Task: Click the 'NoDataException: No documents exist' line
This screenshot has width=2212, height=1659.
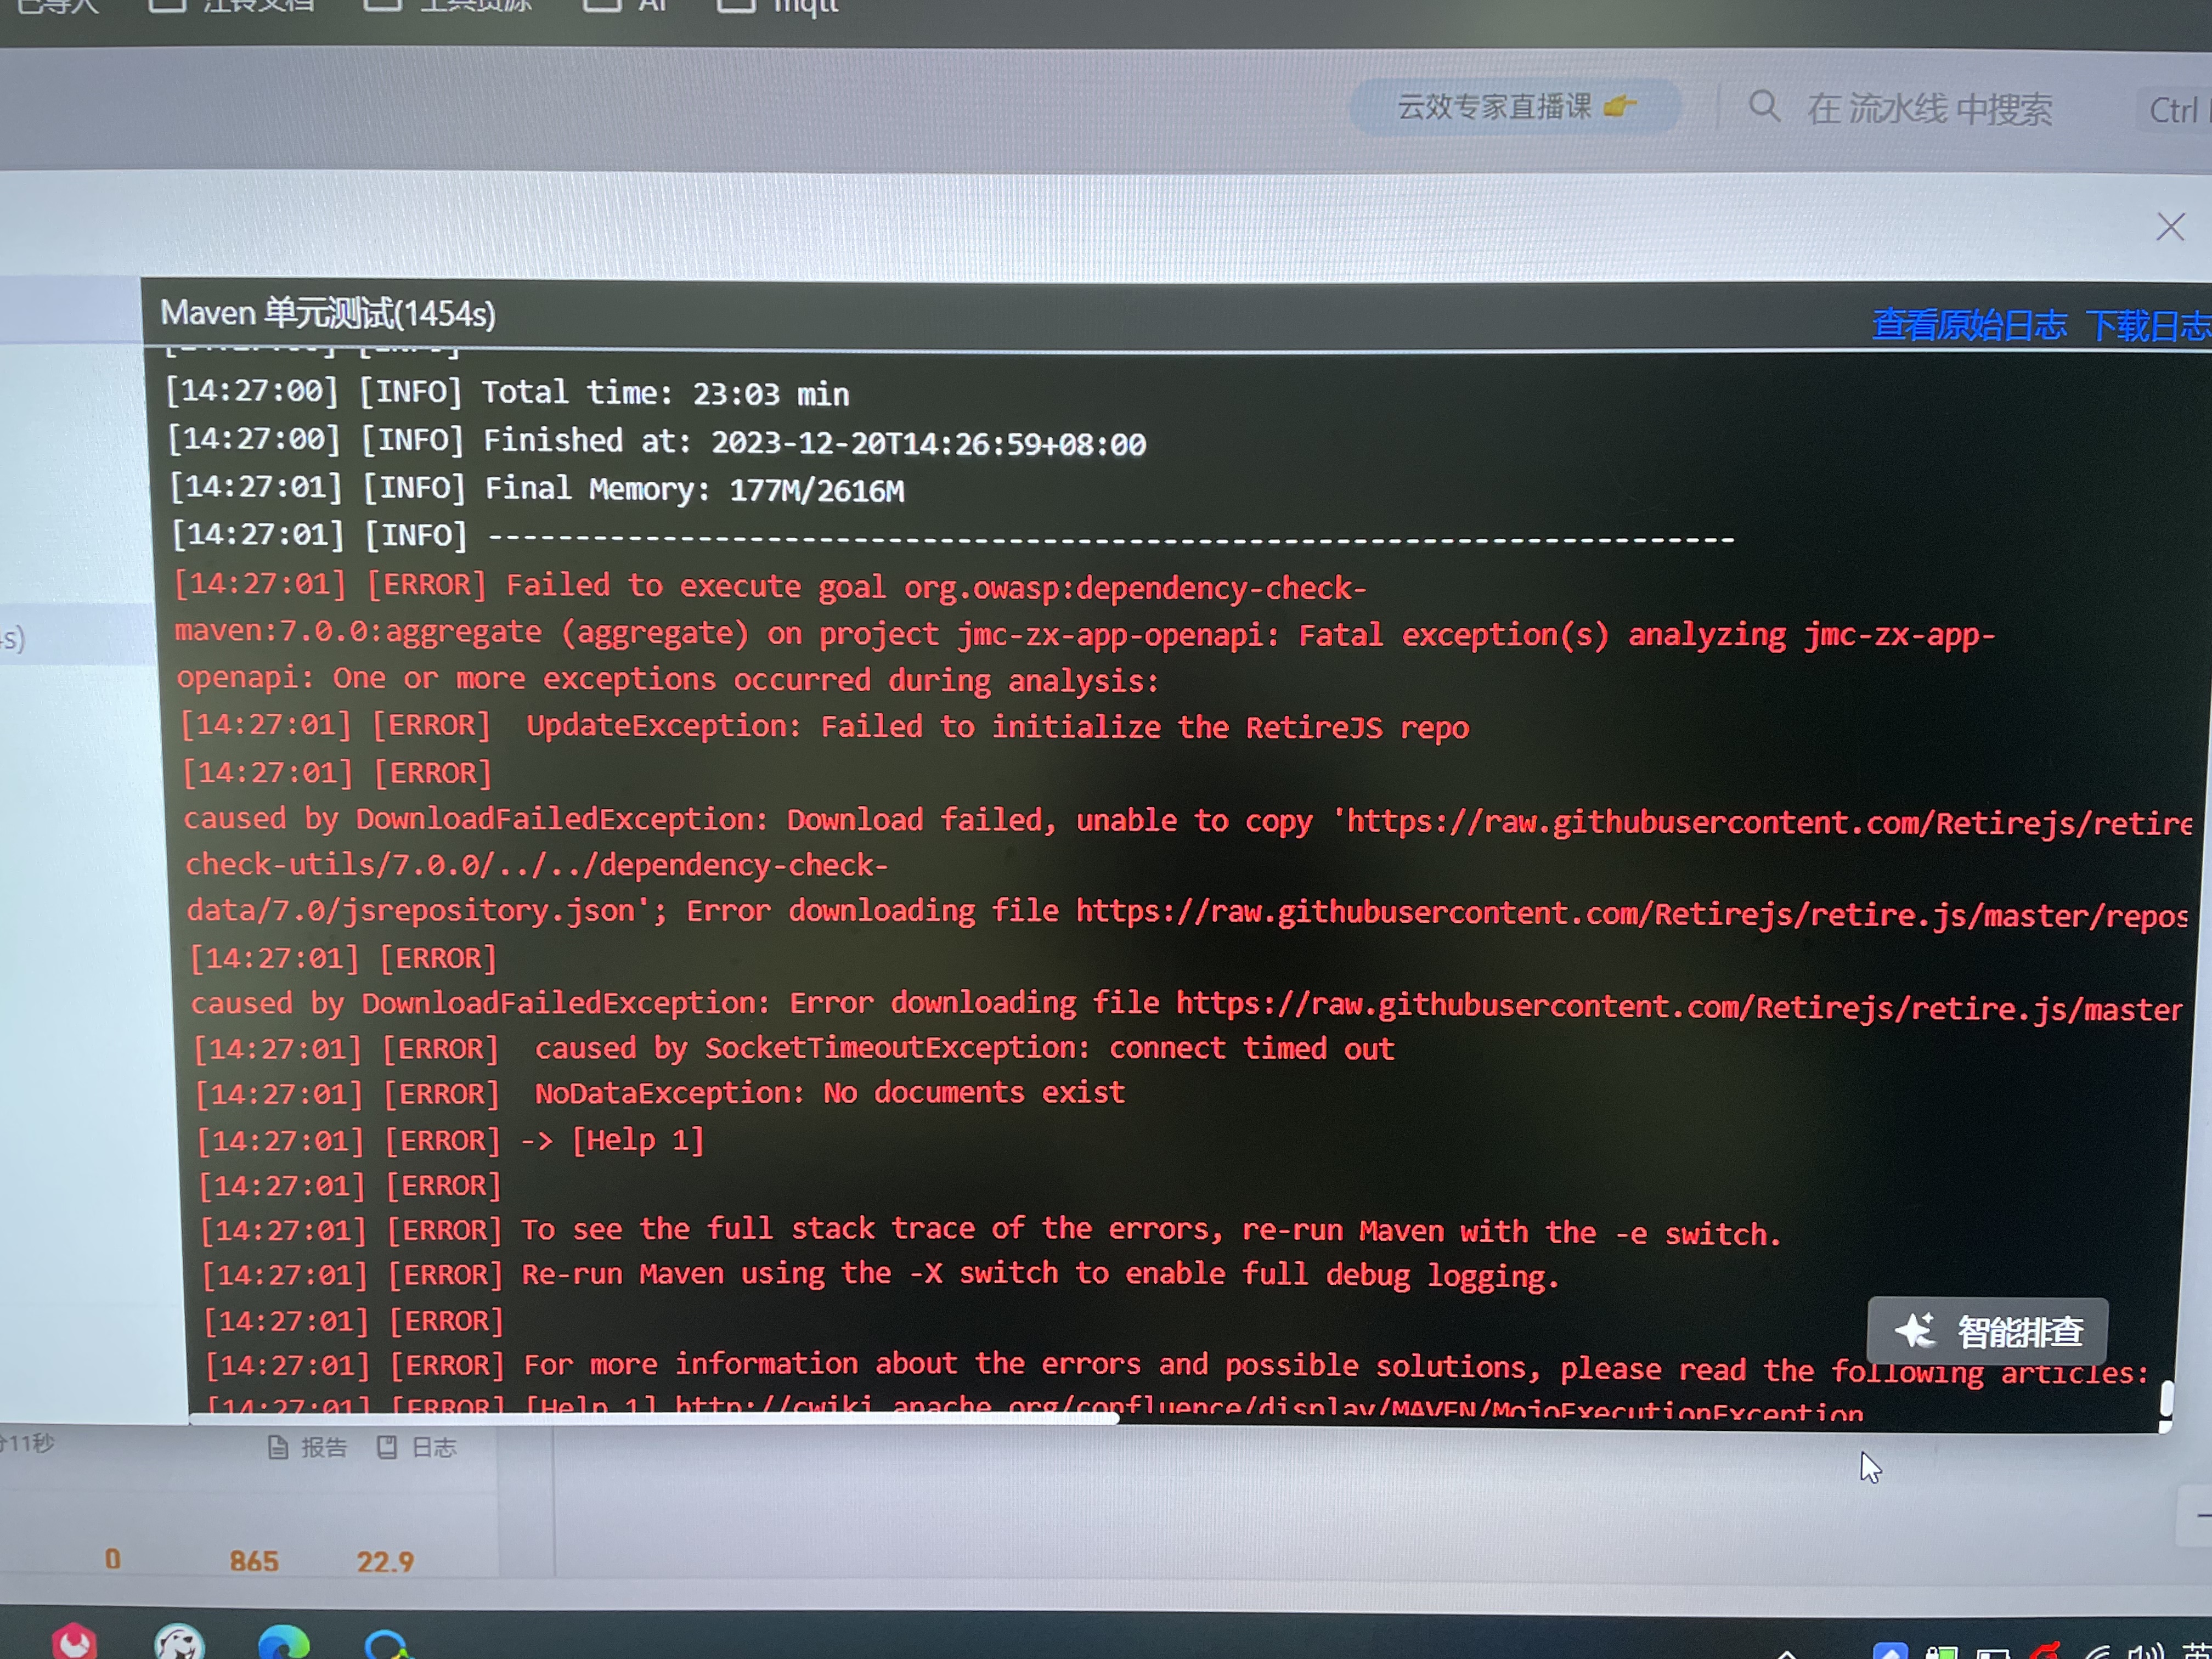Action: tap(660, 1093)
